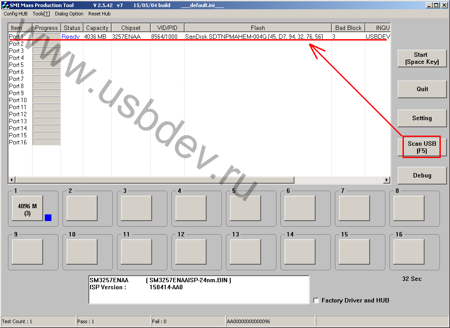Select the Port 12 row
450x328 pixels.
[199, 114]
